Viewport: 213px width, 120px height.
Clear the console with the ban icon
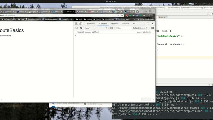click(x=81, y=28)
